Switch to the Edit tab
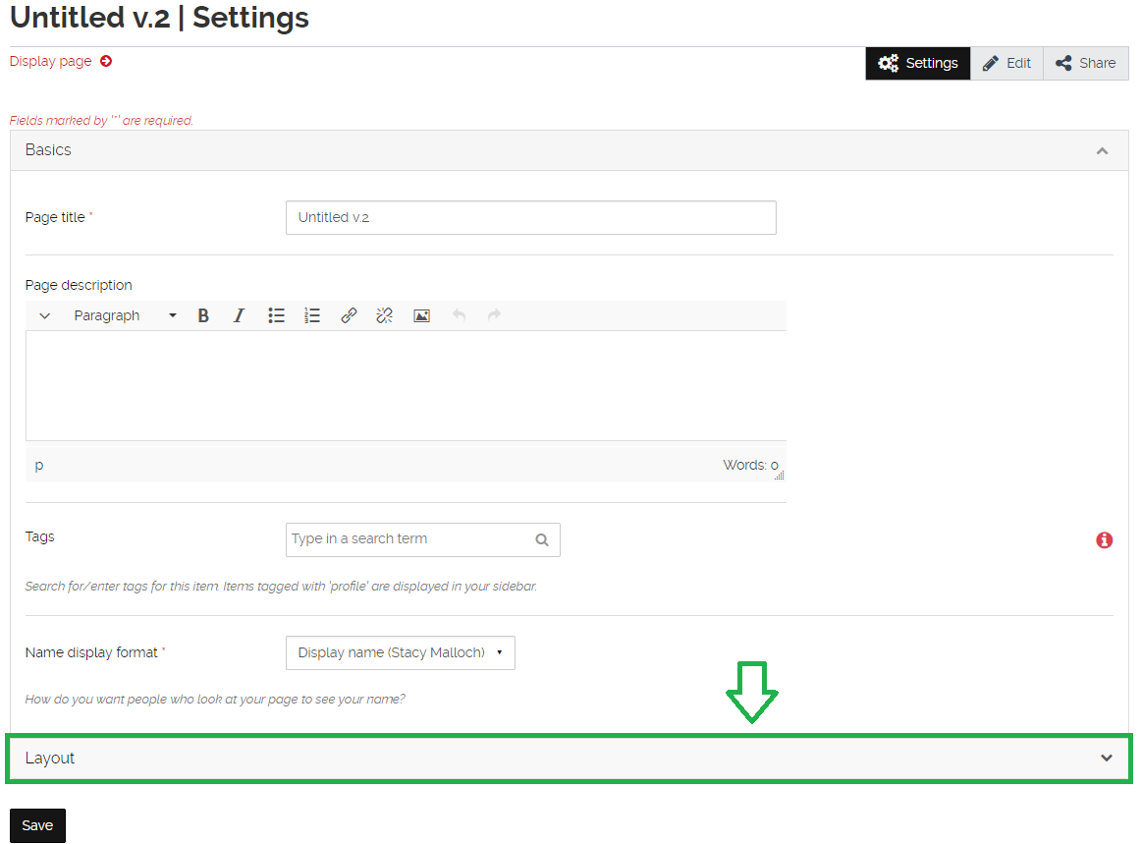 coord(1006,62)
